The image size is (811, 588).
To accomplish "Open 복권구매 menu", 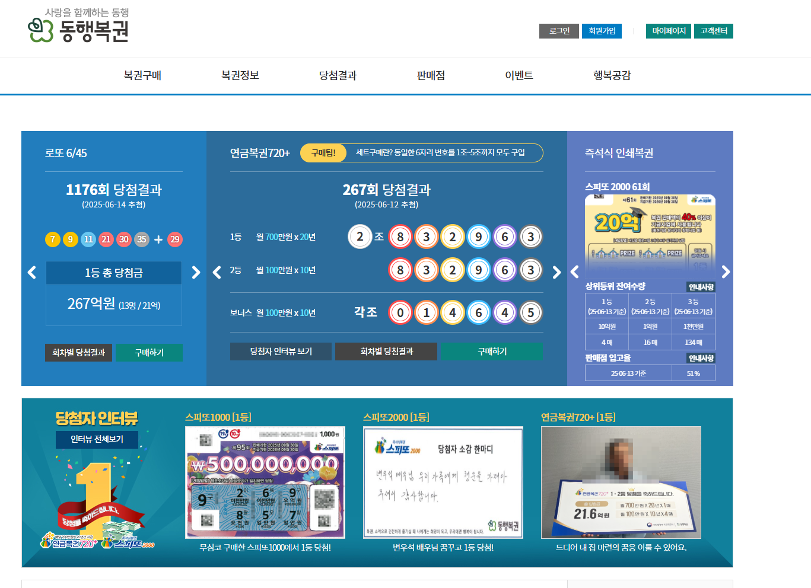I will (142, 75).
